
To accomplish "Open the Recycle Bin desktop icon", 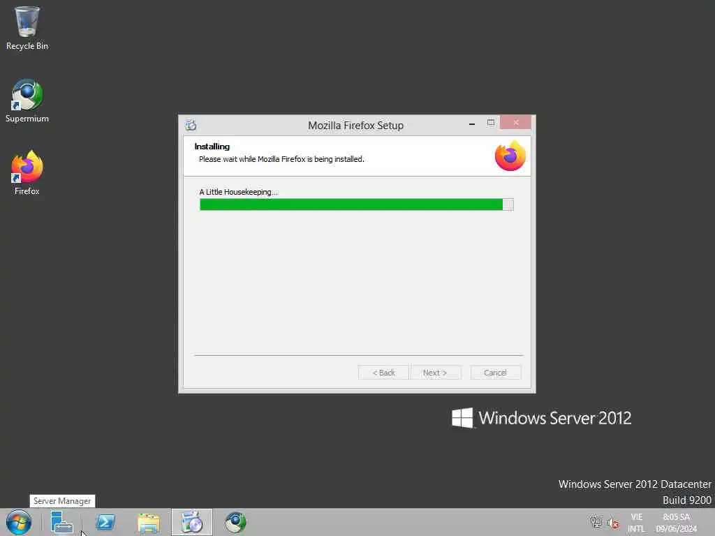I will pos(27,28).
